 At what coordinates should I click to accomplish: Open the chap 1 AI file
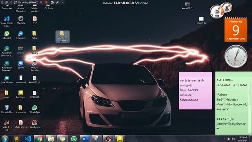201,21
